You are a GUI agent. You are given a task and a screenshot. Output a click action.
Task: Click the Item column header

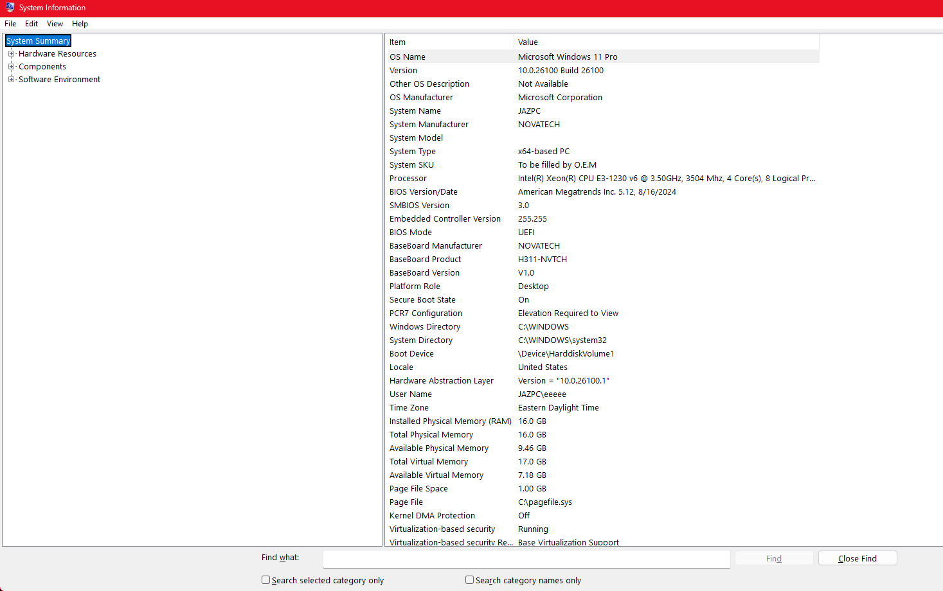pyautogui.click(x=451, y=42)
